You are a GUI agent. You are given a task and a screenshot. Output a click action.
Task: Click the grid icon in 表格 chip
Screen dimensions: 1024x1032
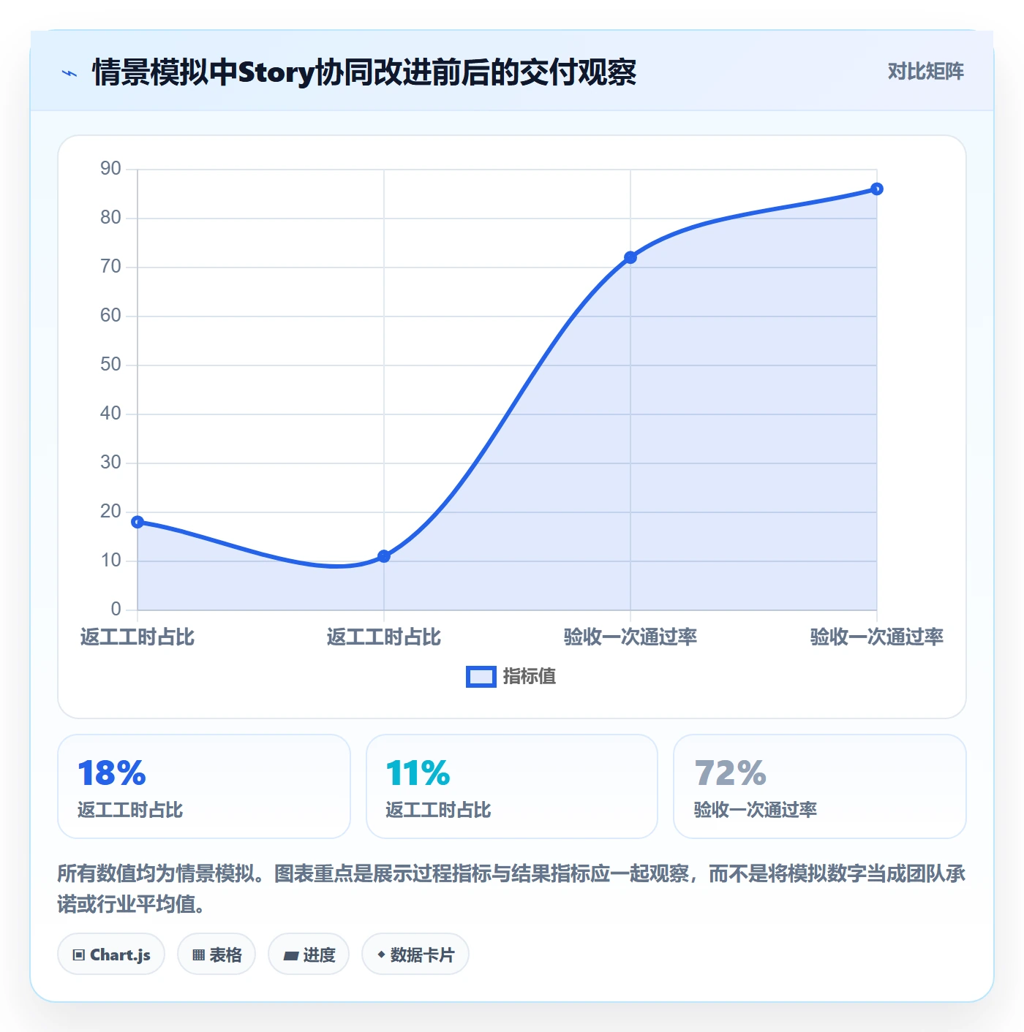tap(198, 955)
